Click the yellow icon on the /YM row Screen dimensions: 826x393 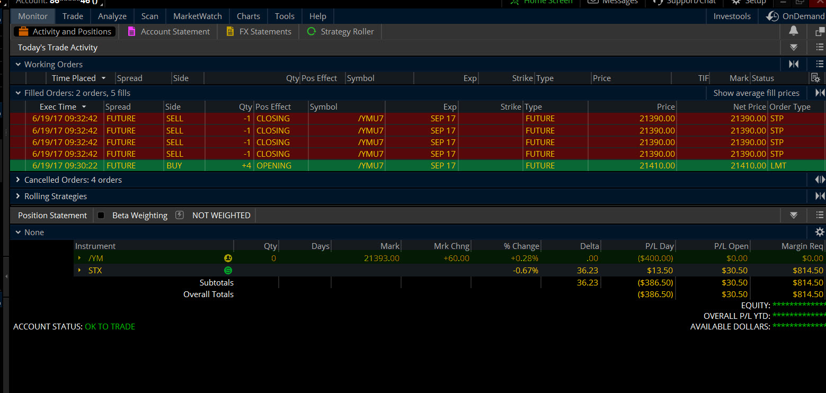tap(228, 258)
